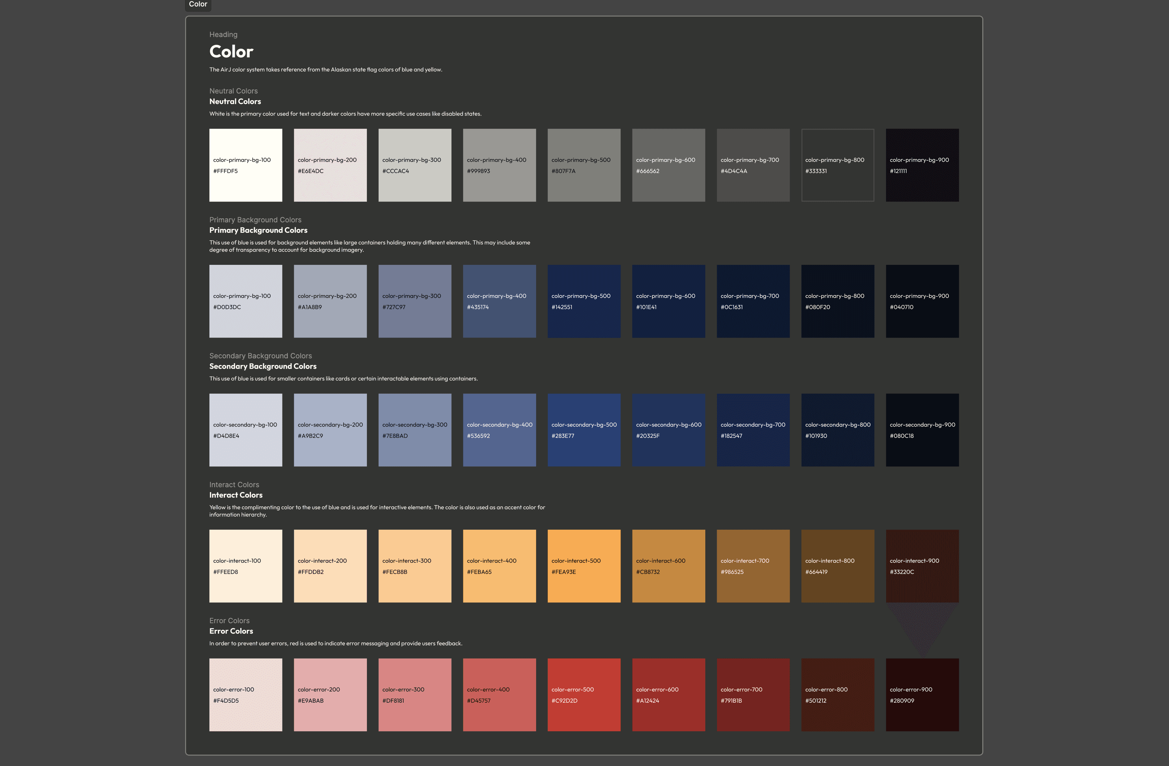1169x766 pixels.
Task: Choose the #999893 gray swatch
Action: [x=499, y=166]
